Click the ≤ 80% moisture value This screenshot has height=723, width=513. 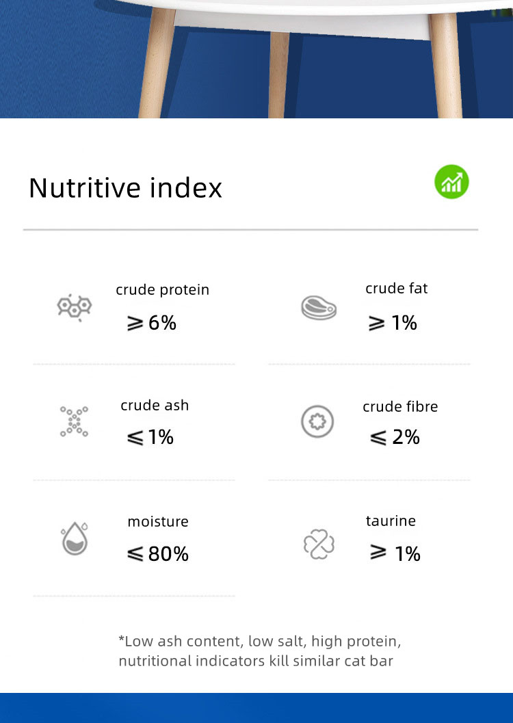coord(158,553)
